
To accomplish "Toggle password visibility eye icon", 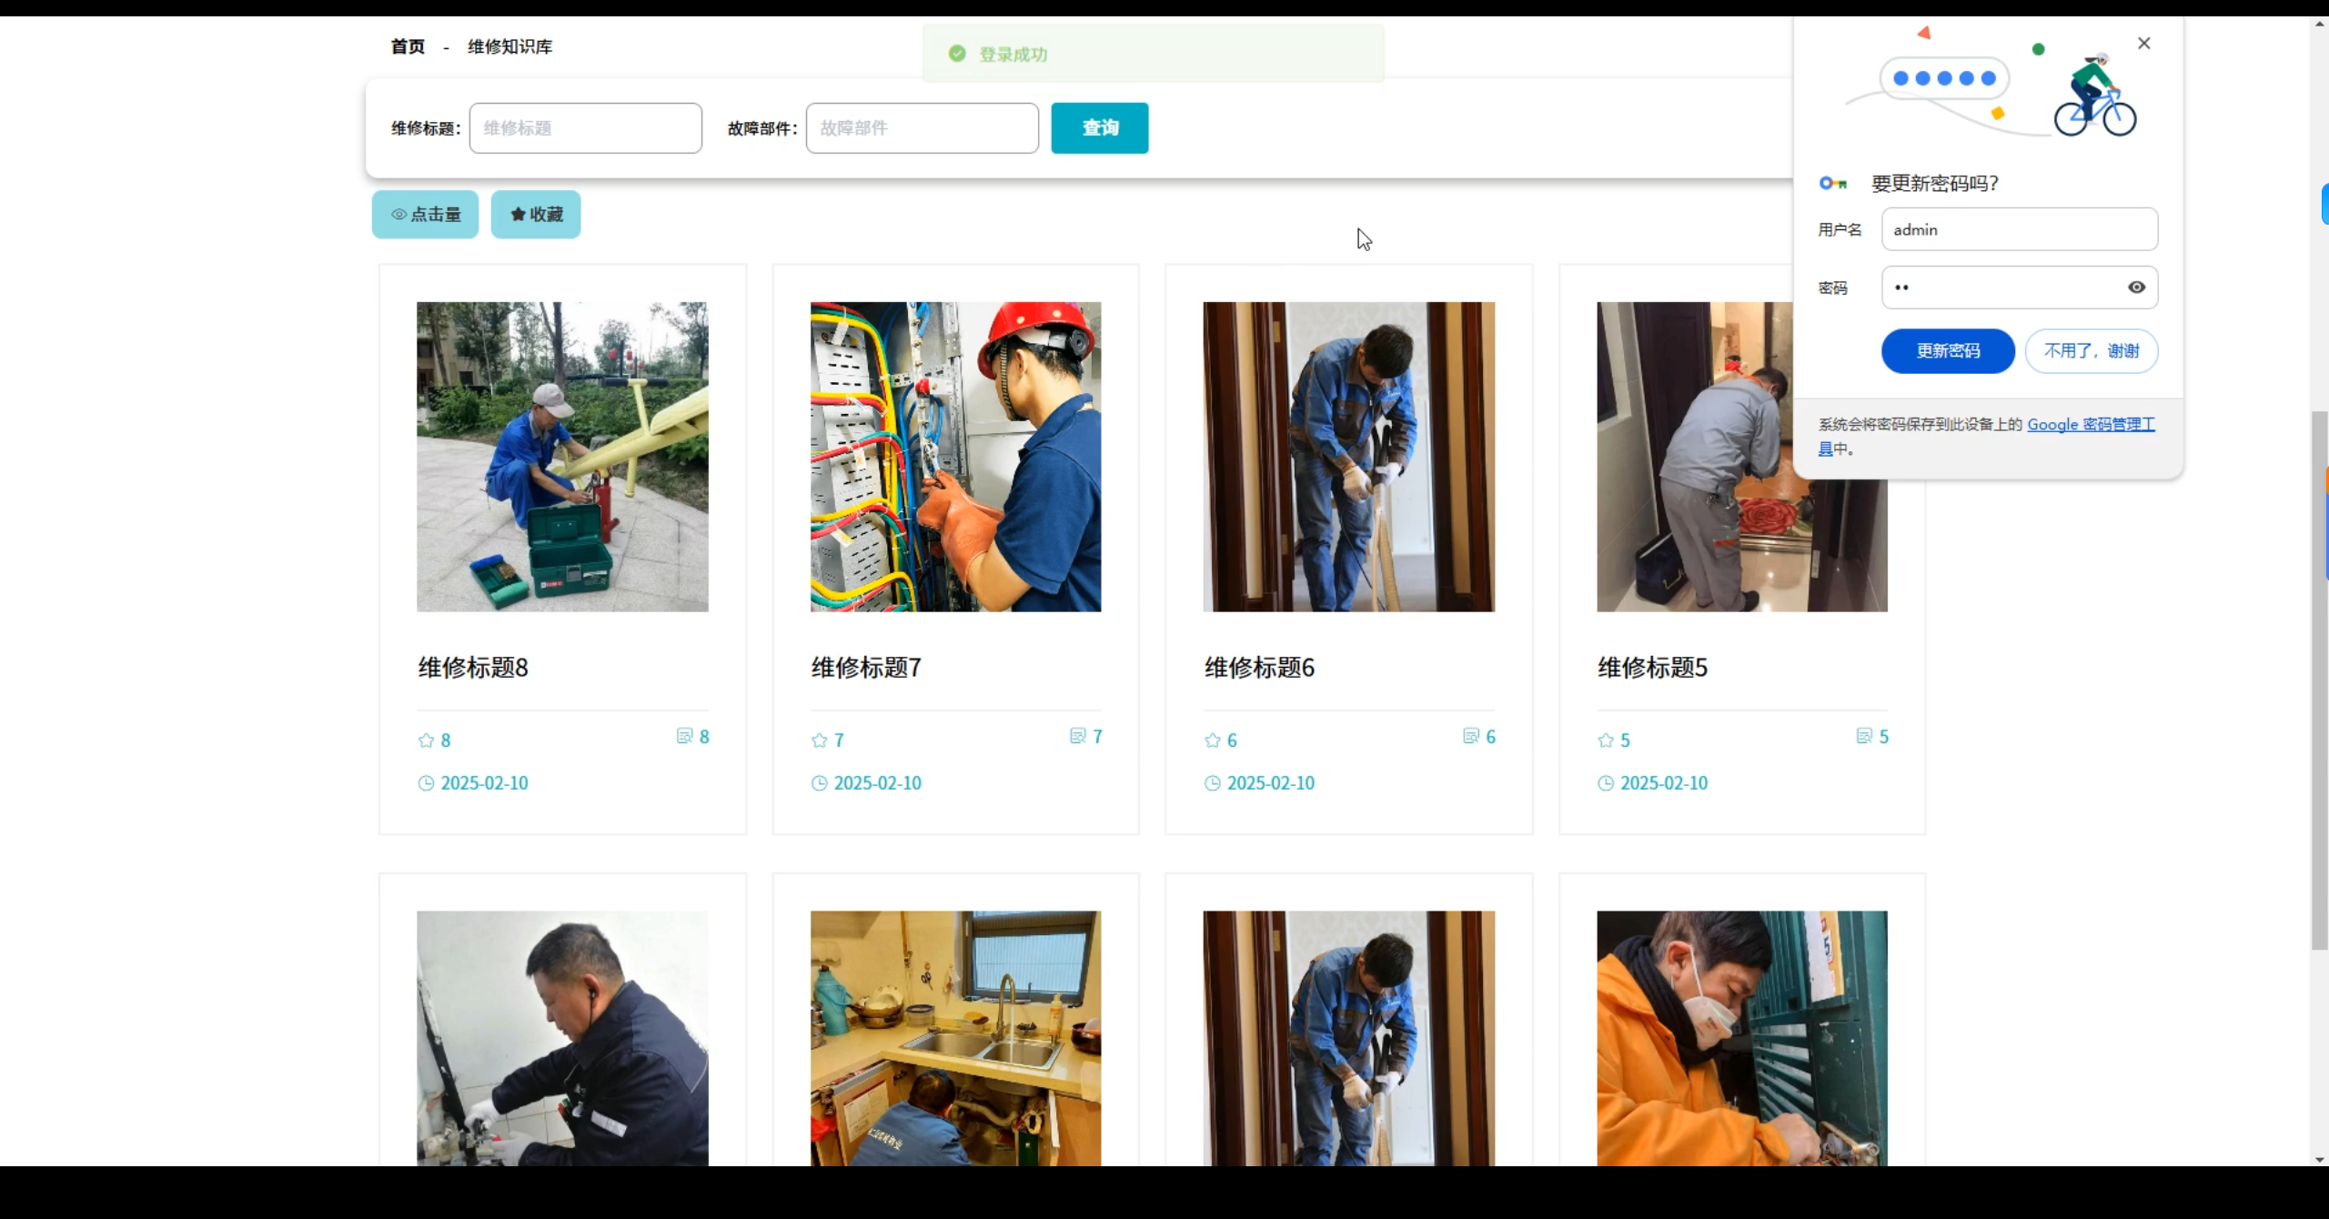I will click(2137, 287).
